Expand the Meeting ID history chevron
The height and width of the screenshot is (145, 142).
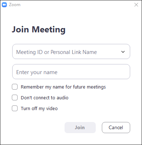(x=123, y=52)
